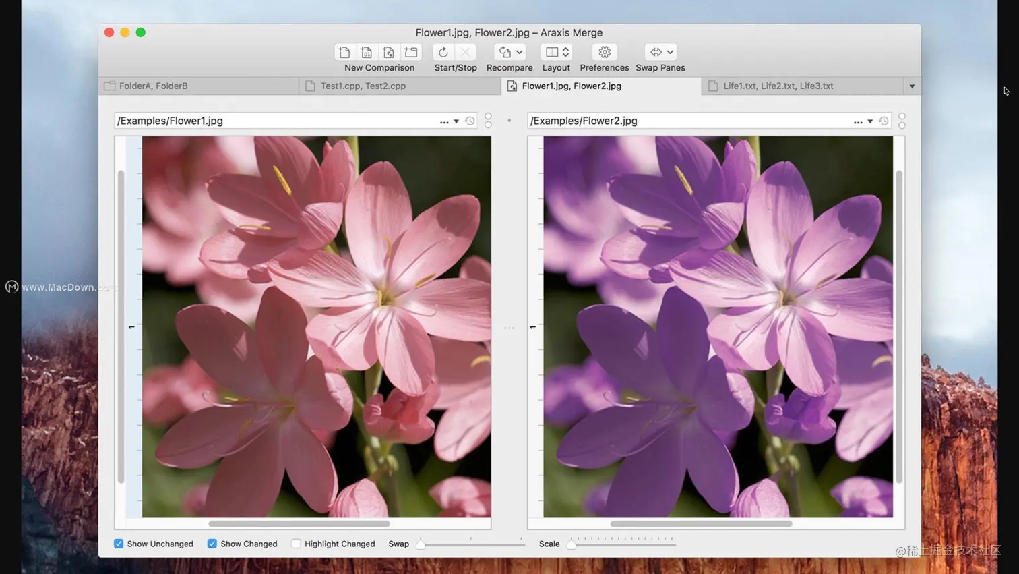Open the Swap Panes dropdown
Viewport: 1019px width, 574px height.
coord(660,52)
